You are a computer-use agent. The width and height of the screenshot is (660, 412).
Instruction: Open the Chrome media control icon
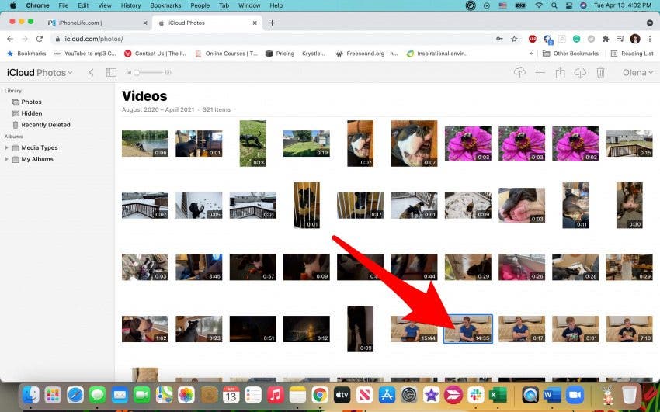pos(620,39)
